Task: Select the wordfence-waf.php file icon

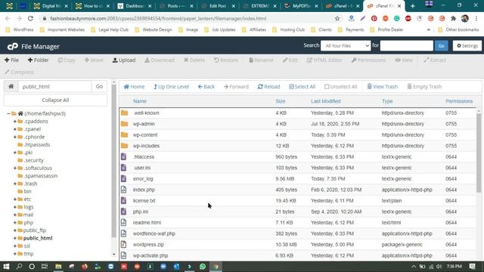Action: coord(124,233)
